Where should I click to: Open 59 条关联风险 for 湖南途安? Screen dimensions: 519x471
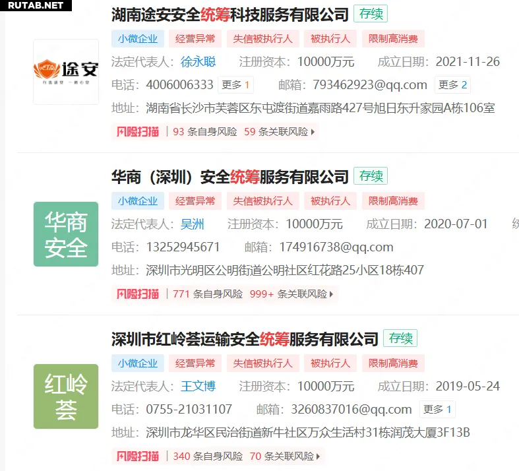click(x=276, y=132)
